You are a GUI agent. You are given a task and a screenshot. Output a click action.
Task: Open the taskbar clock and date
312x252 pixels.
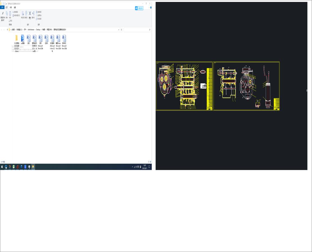tap(145, 167)
